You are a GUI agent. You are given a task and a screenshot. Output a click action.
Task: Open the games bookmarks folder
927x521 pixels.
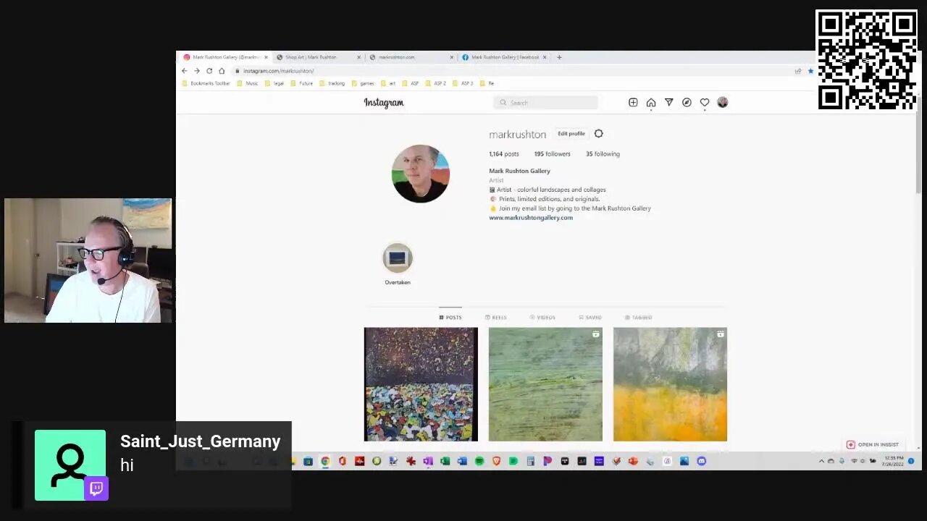click(x=363, y=83)
